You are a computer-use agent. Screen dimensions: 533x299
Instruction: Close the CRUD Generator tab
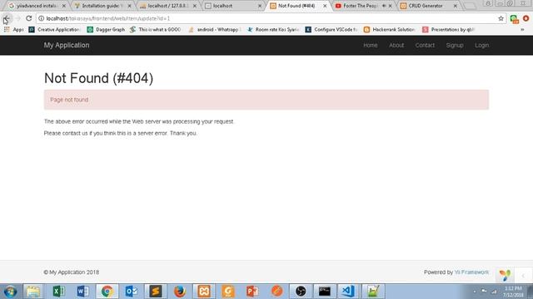456,6
